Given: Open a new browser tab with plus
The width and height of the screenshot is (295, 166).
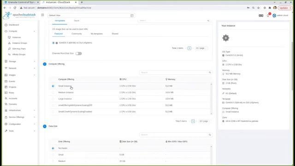Looking at the screenshot, I should tap(82, 2).
